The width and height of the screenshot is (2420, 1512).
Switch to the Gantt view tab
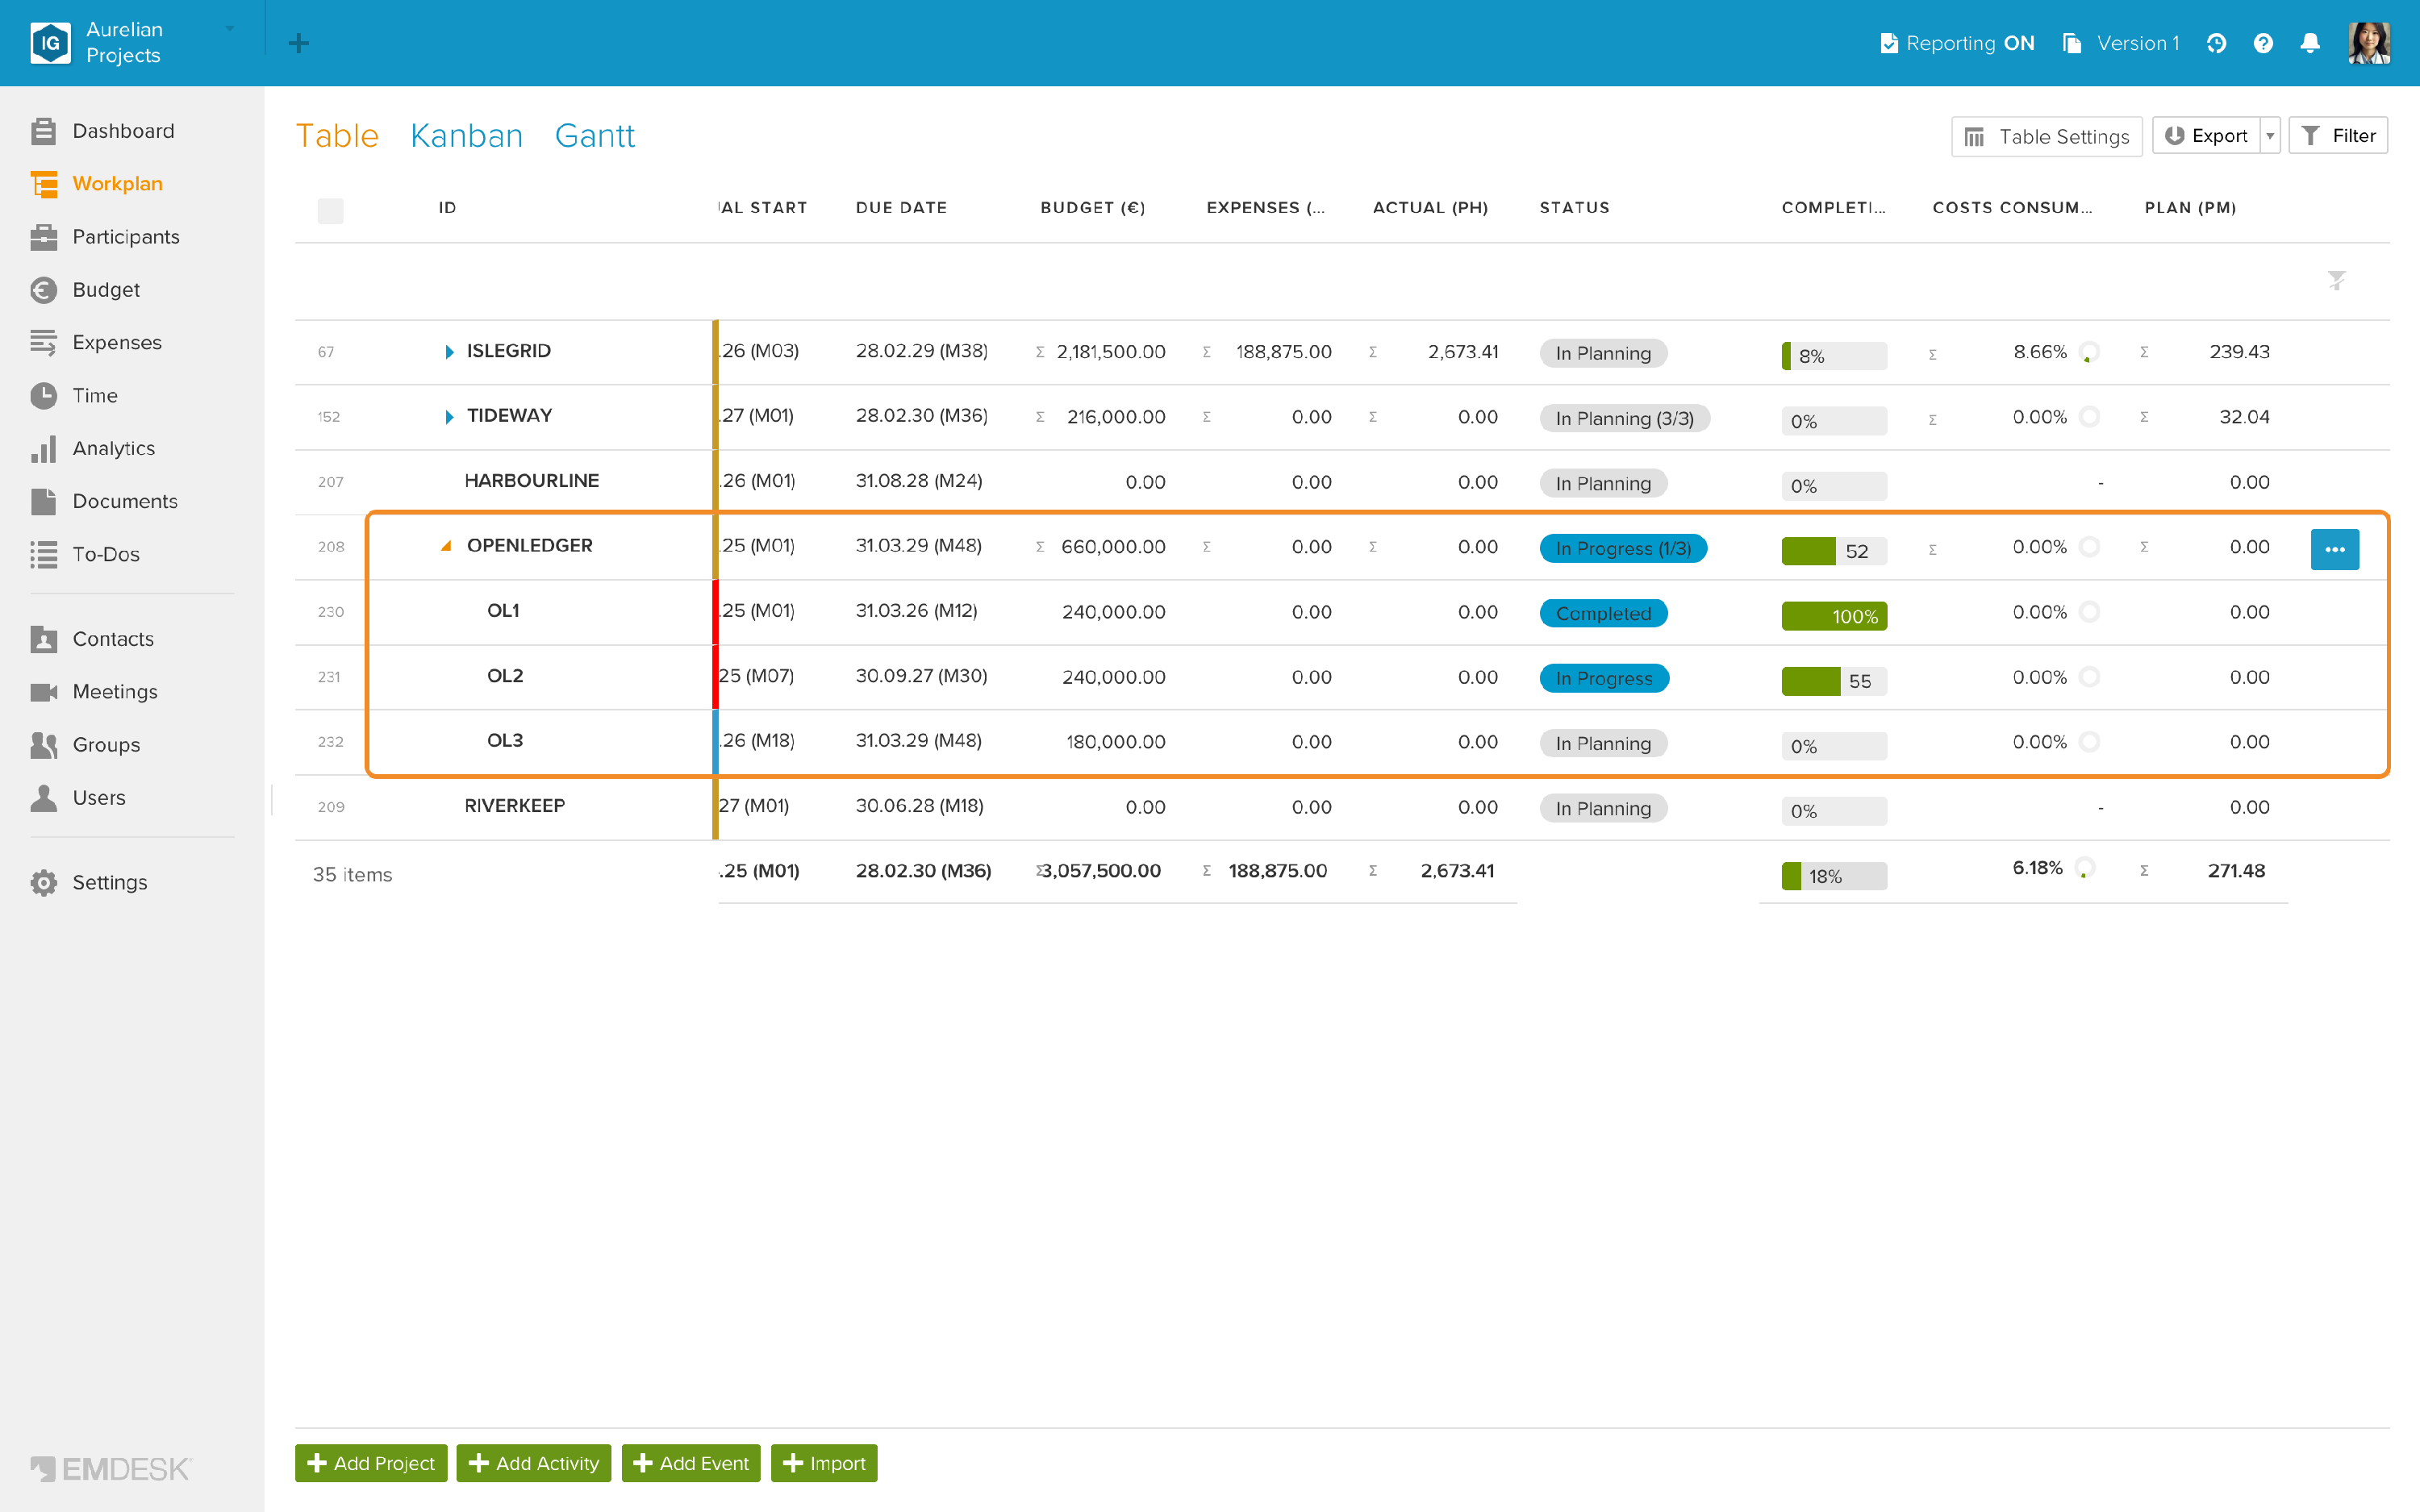point(594,136)
